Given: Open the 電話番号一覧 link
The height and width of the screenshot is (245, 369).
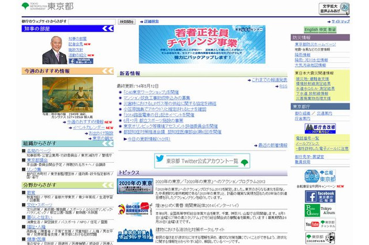Looking at the screenshot, I should coord(307,139).
